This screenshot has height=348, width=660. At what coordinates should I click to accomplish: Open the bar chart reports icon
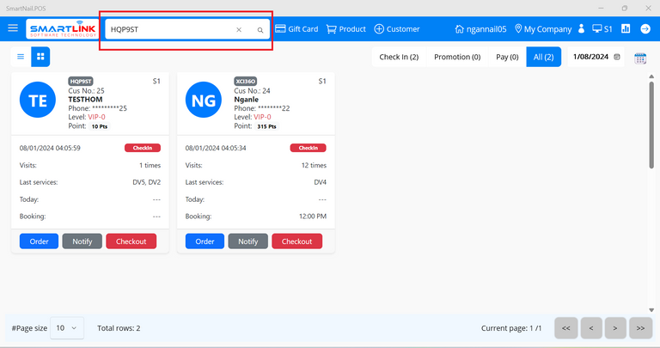pos(626,28)
